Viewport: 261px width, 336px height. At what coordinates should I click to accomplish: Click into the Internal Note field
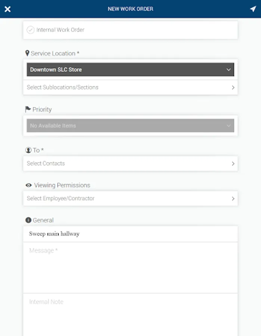130,314
